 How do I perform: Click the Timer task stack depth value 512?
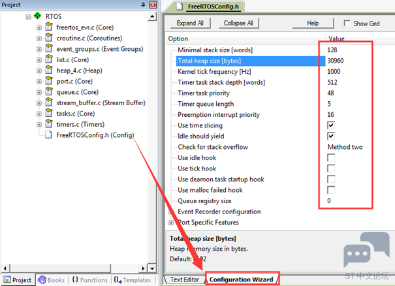tap(332, 82)
